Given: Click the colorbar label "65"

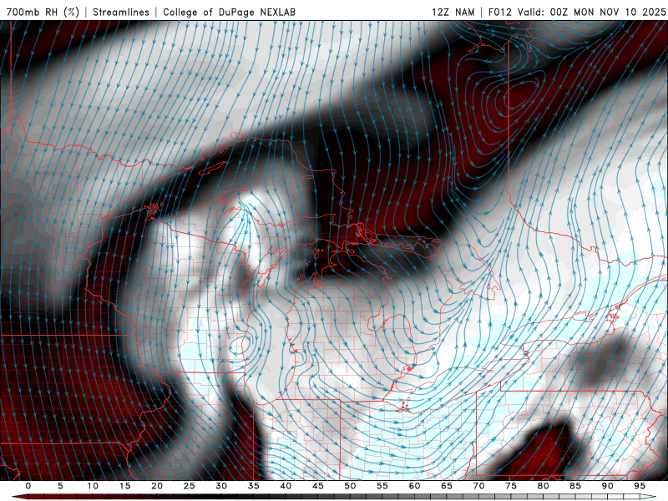Looking at the screenshot, I should coord(447,486).
